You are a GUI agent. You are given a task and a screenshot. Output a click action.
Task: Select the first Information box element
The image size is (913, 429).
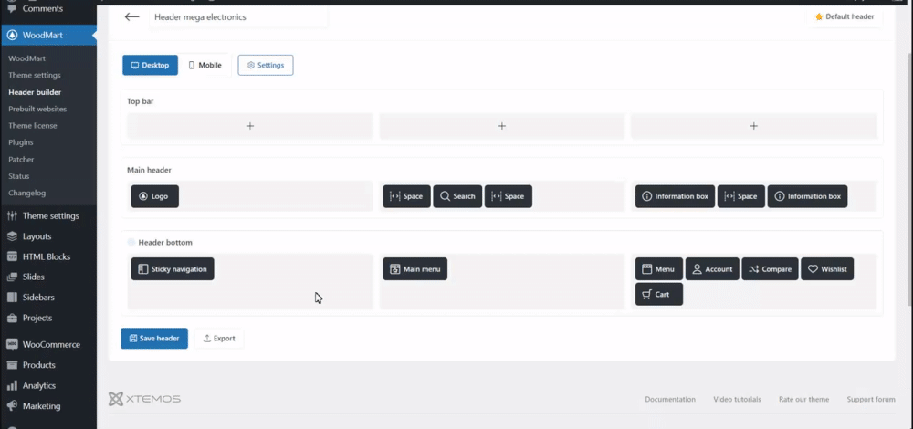675,196
